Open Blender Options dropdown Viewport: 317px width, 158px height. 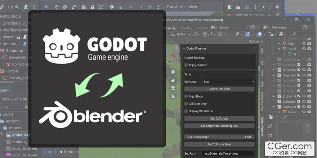(256, 41)
